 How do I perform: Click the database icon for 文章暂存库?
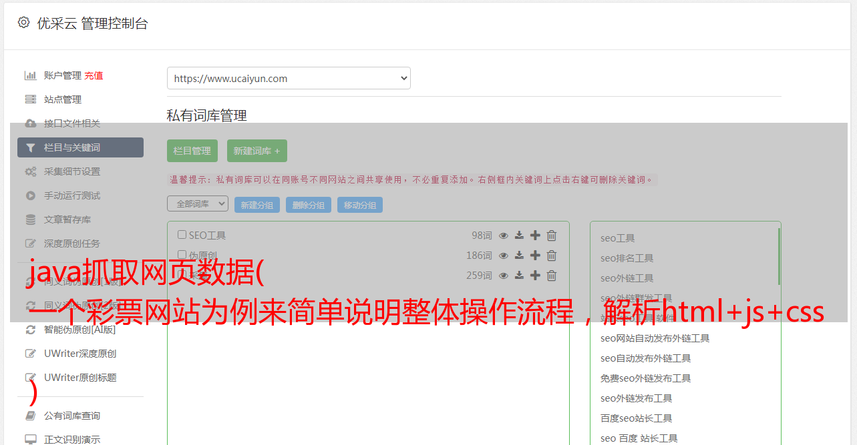click(x=31, y=219)
